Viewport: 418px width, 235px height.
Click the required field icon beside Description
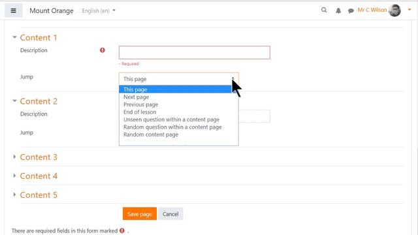click(x=103, y=50)
